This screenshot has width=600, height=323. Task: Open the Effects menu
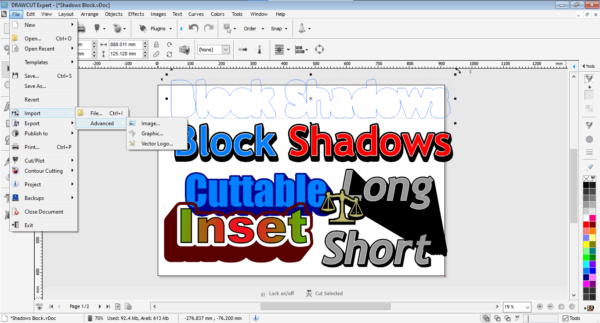pyautogui.click(x=136, y=14)
